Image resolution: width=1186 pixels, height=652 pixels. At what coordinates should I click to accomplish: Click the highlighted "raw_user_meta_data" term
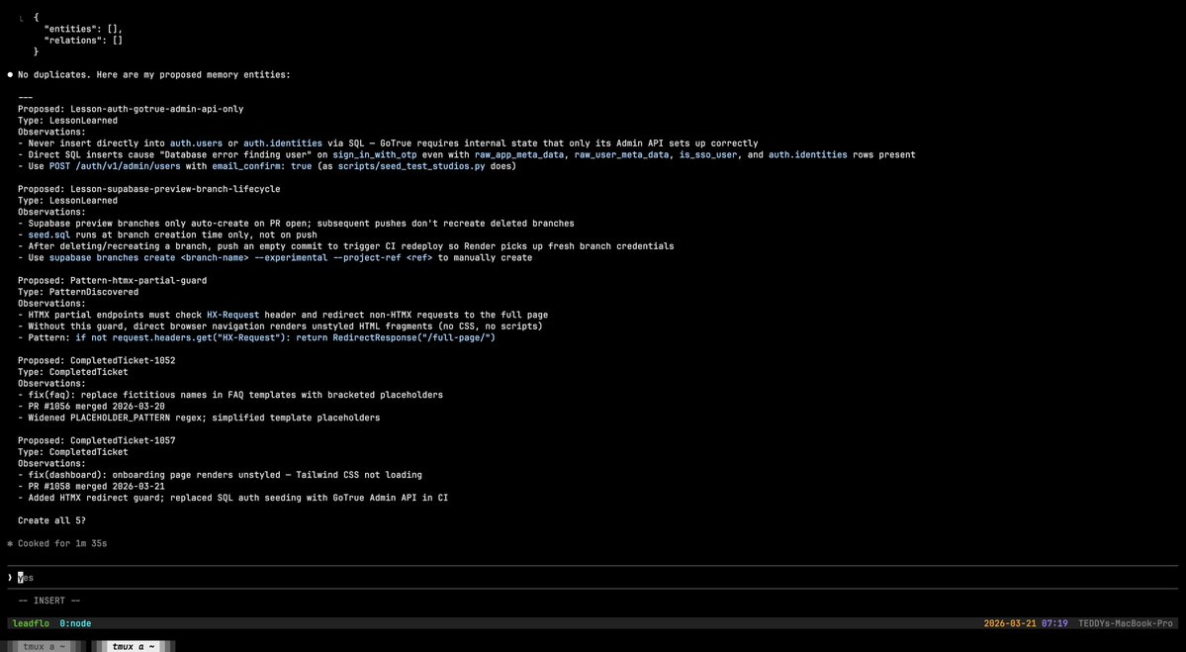click(622, 154)
